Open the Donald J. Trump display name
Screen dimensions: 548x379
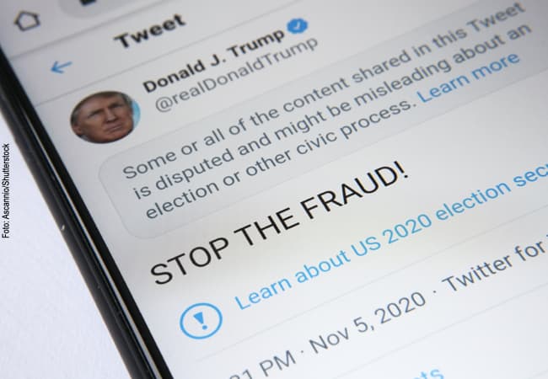point(214,61)
